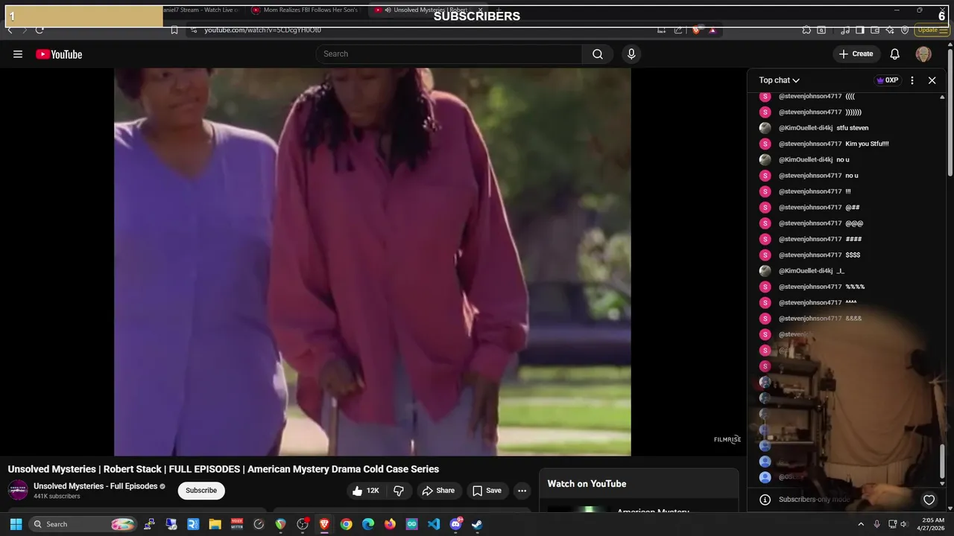Click chat message 'stfu steven'
This screenshot has height=536, width=954.
(852, 128)
